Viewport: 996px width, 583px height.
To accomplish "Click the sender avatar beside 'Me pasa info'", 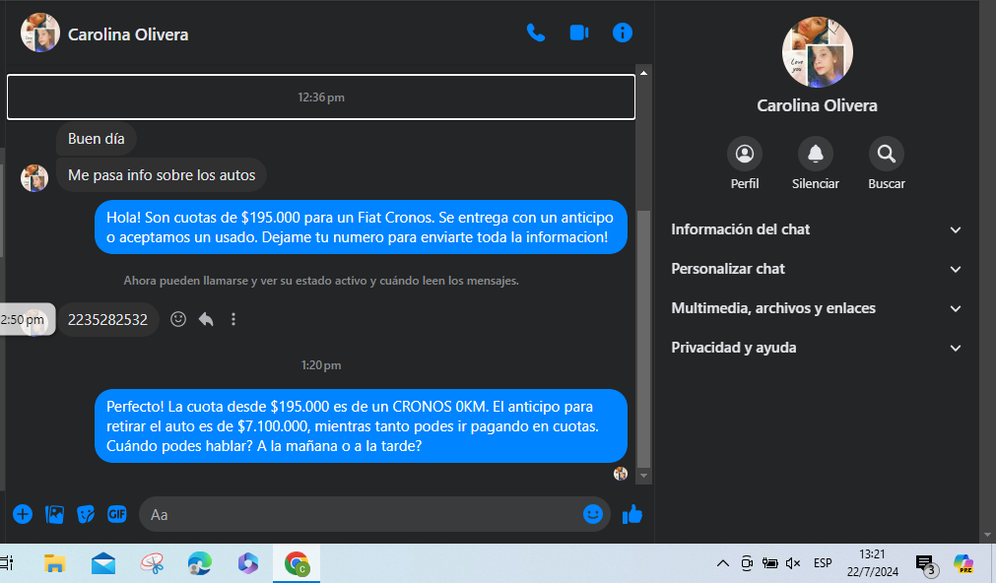I will click(34, 178).
